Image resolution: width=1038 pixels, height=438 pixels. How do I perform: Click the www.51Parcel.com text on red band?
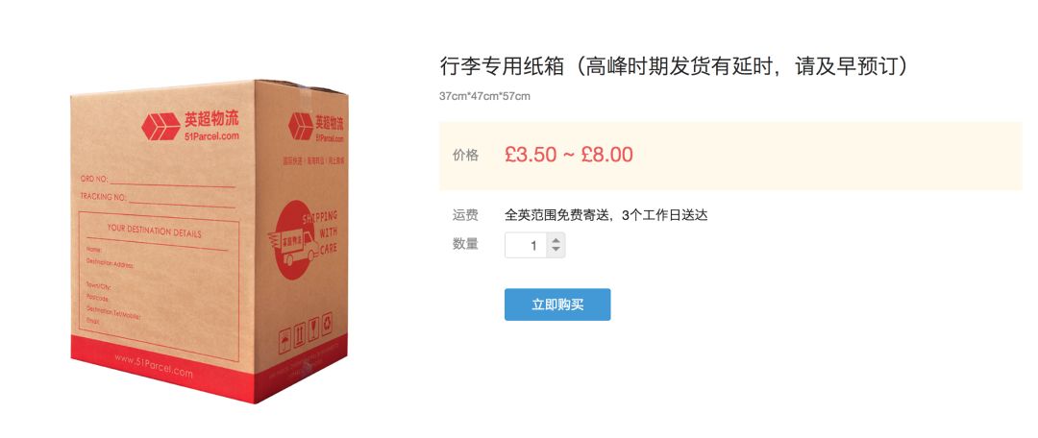154,366
